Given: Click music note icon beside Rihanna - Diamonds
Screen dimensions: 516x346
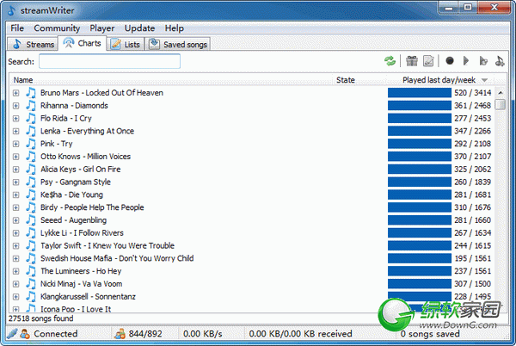Looking at the screenshot, I should 31,105.
